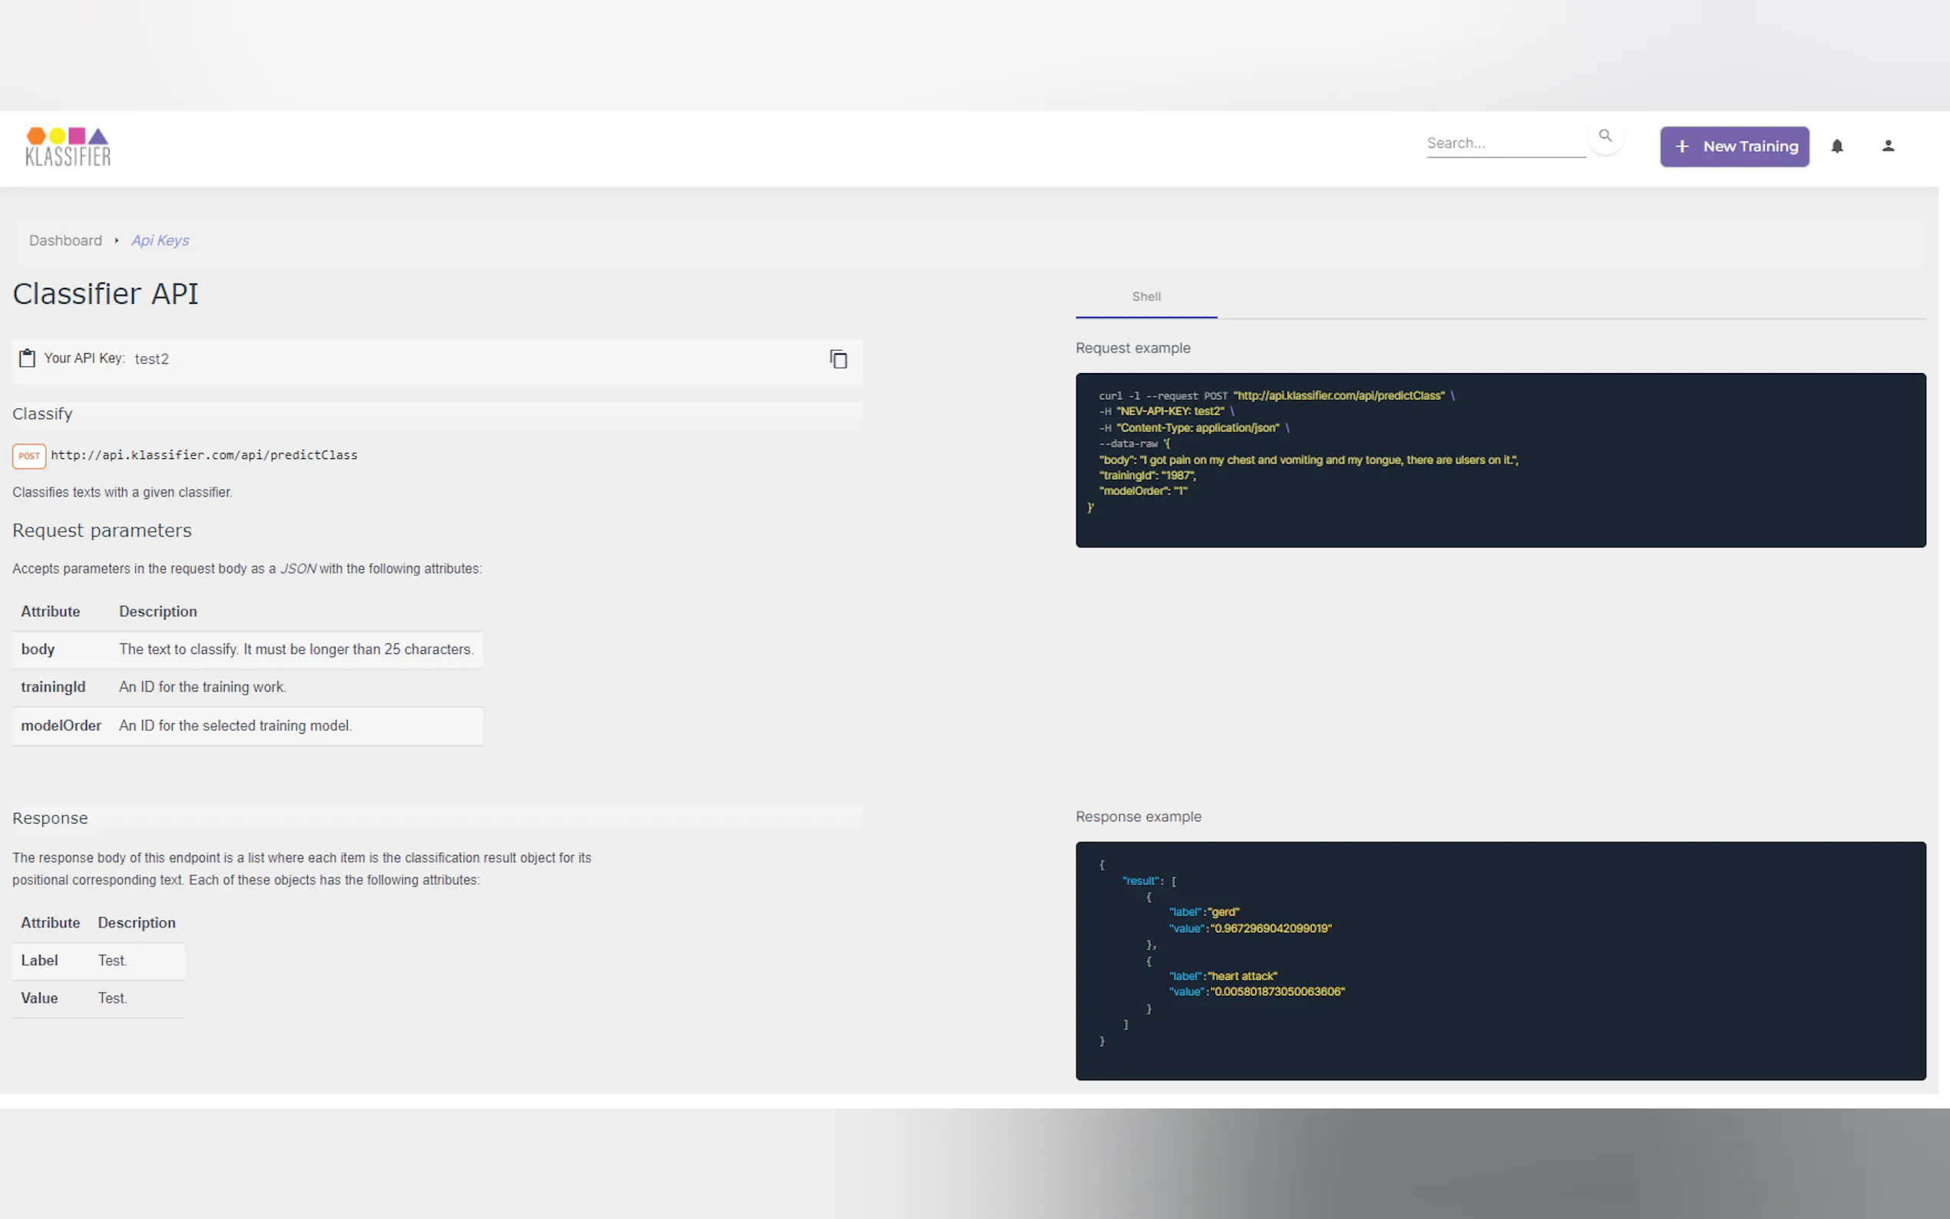This screenshot has height=1219, width=1950.
Task: Click the request example curl code block
Action: tap(1500, 461)
